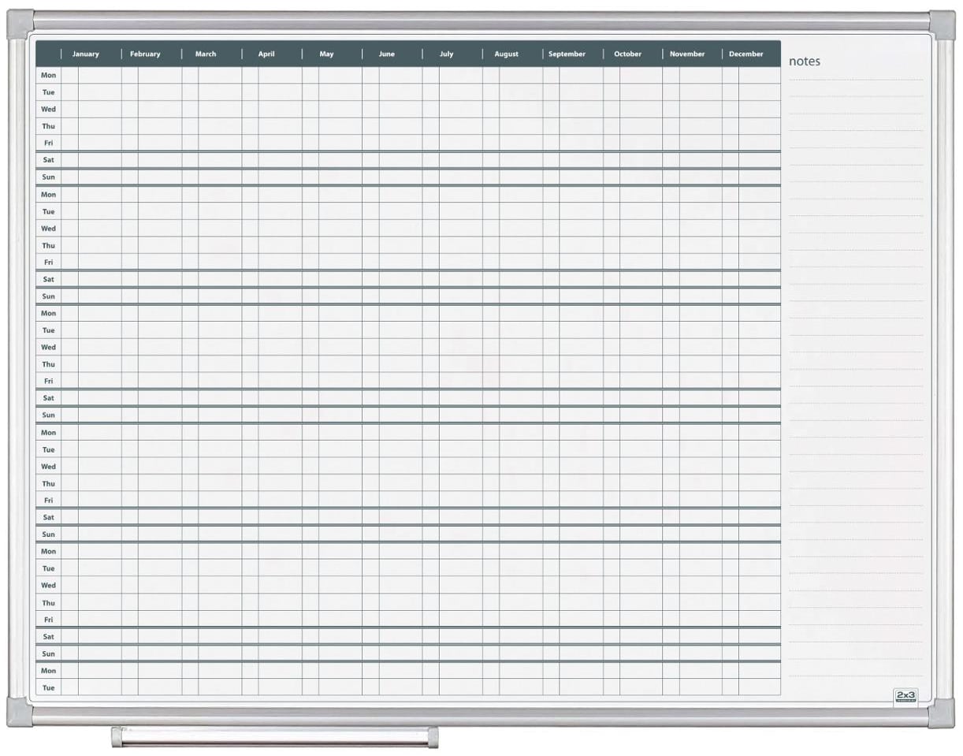Select the October column header
The width and height of the screenshot is (963, 756).
coord(628,54)
